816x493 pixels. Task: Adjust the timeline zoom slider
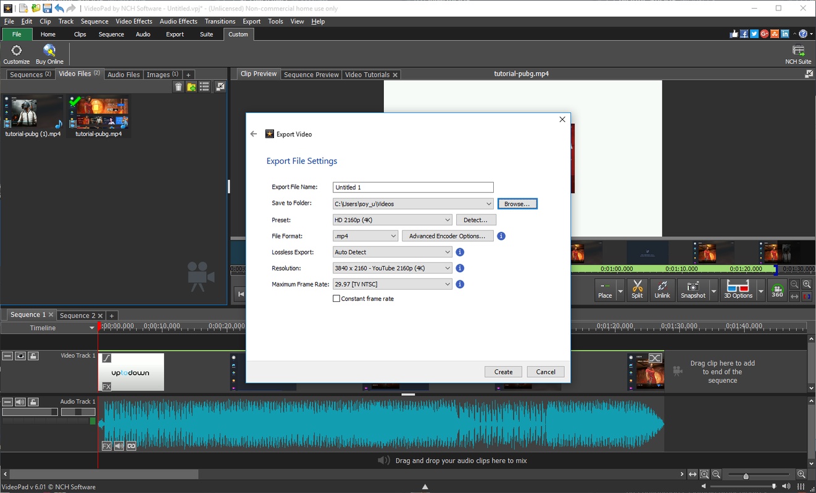[746, 476]
